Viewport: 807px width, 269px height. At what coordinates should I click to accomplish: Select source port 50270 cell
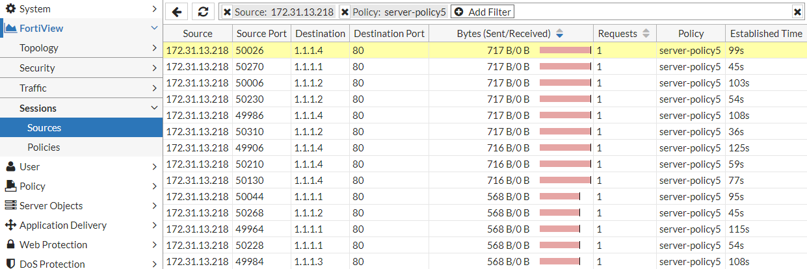[261, 66]
